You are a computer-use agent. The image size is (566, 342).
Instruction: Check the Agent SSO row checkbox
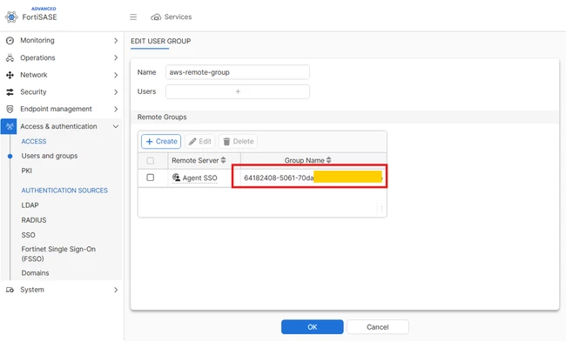pos(151,178)
